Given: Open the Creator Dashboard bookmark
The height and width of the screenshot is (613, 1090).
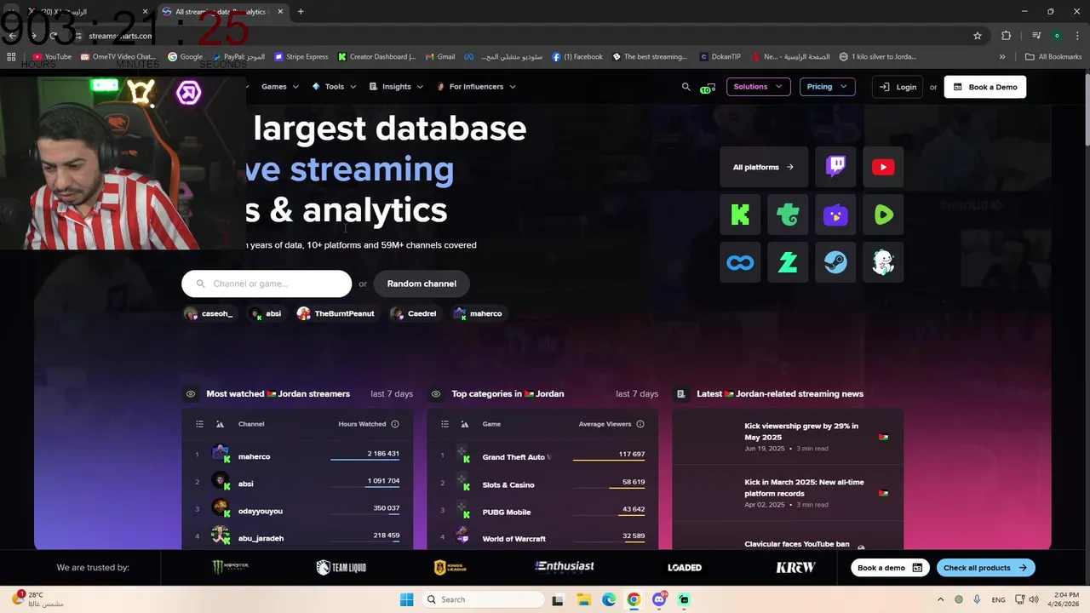Looking at the screenshot, I should click(x=376, y=57).
